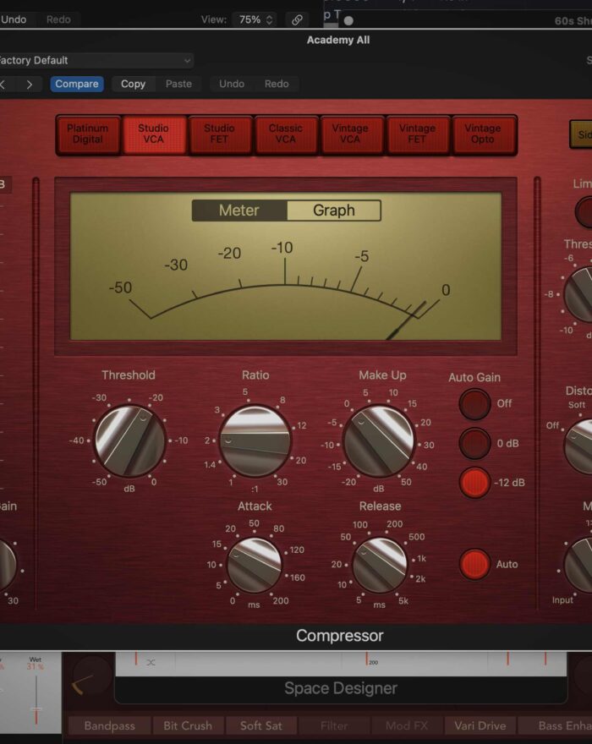
Task: Click Redo in the top toolbar
Action: [58, 19]
